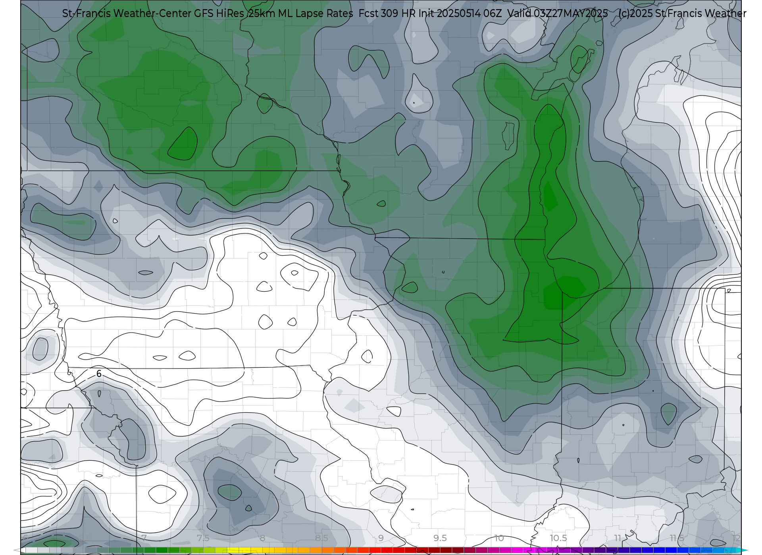Click the deep blue section of the colorbar
Screen dimensions: 762x555
coord(671,550)
